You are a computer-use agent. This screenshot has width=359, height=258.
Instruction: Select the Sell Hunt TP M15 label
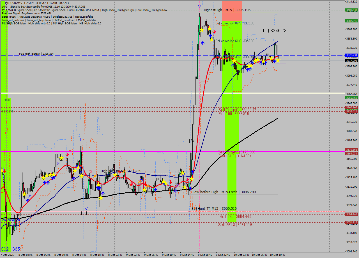coord(214,209)
